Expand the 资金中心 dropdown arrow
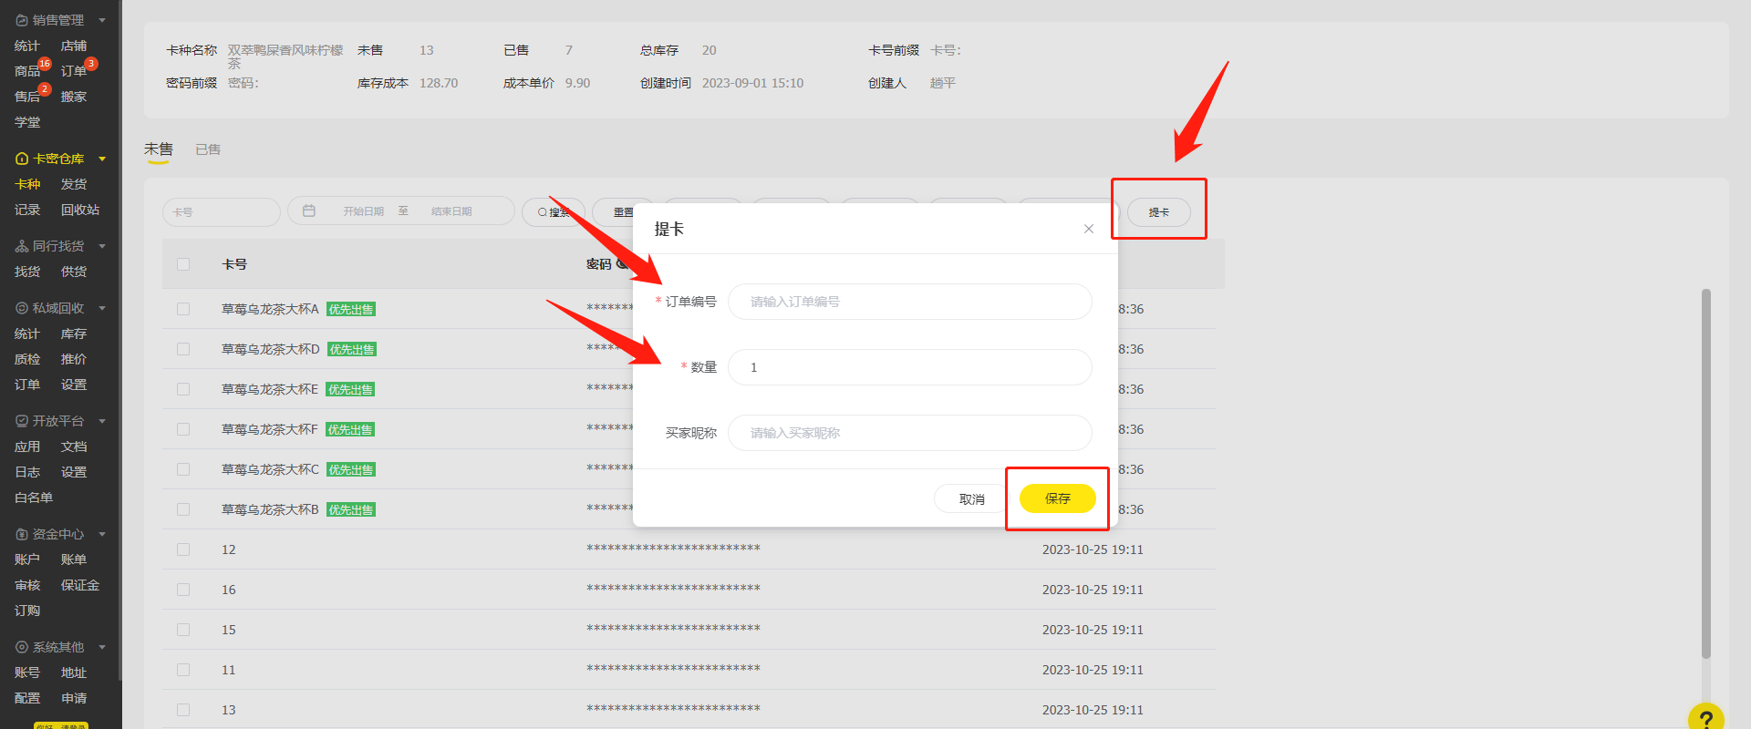 (x=102, y=534)
